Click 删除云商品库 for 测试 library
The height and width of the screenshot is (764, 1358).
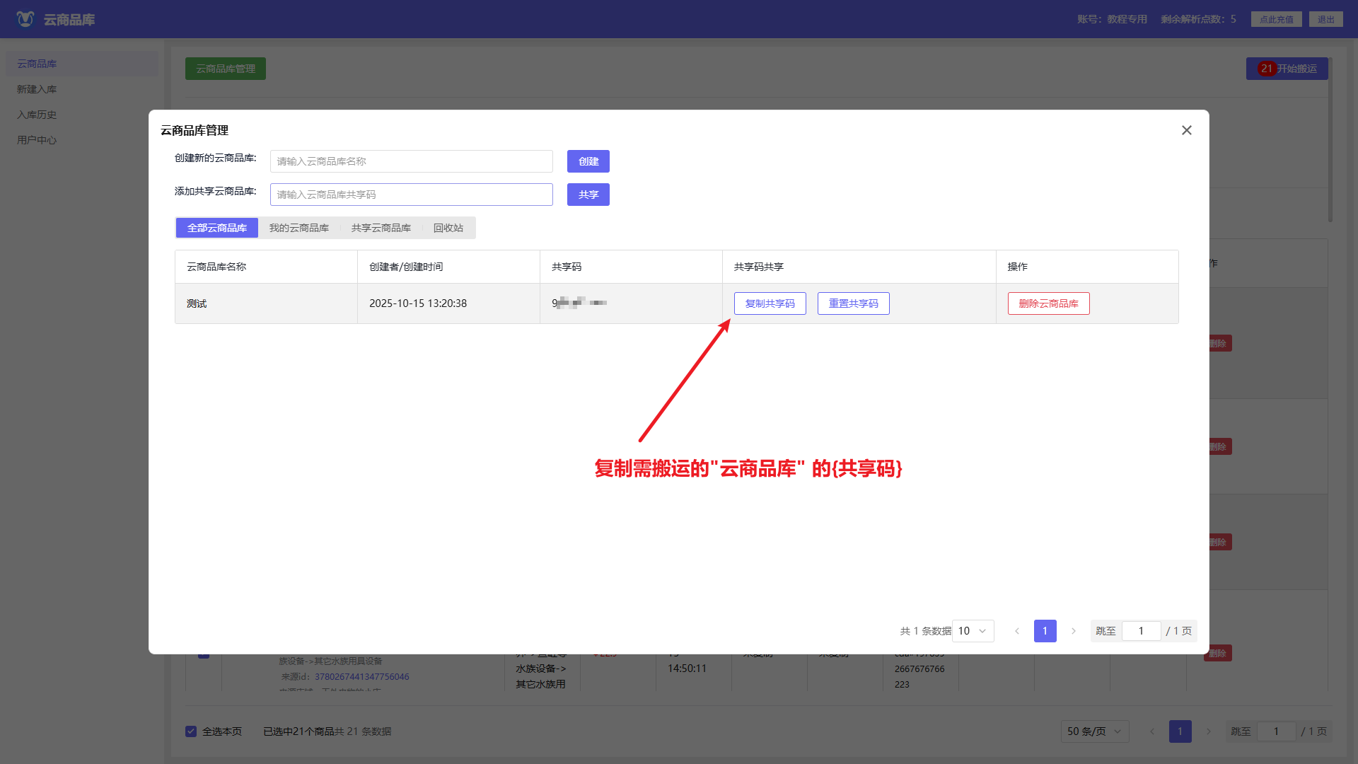tap(1049, 303)
